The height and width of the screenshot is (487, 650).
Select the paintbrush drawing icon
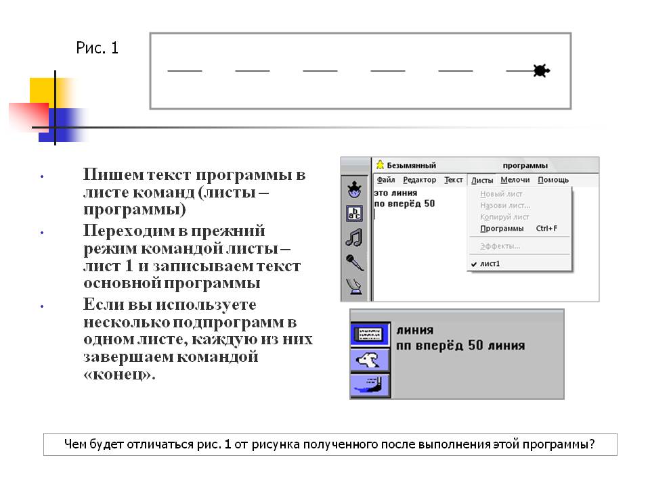tap(370, 386)
